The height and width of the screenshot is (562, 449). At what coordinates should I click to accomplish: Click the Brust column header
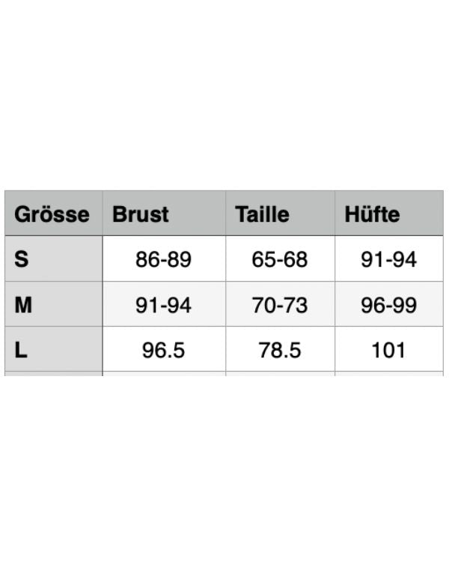pyautogui.click(x=141, y=214)
